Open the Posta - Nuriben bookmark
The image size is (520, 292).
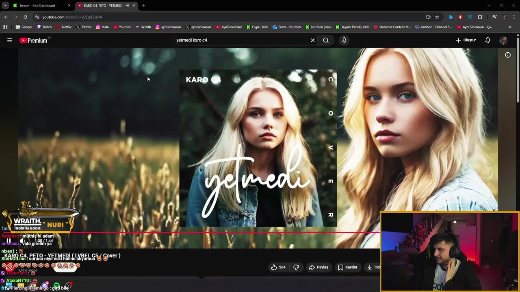pyautogui.click(x=287, y=27)
